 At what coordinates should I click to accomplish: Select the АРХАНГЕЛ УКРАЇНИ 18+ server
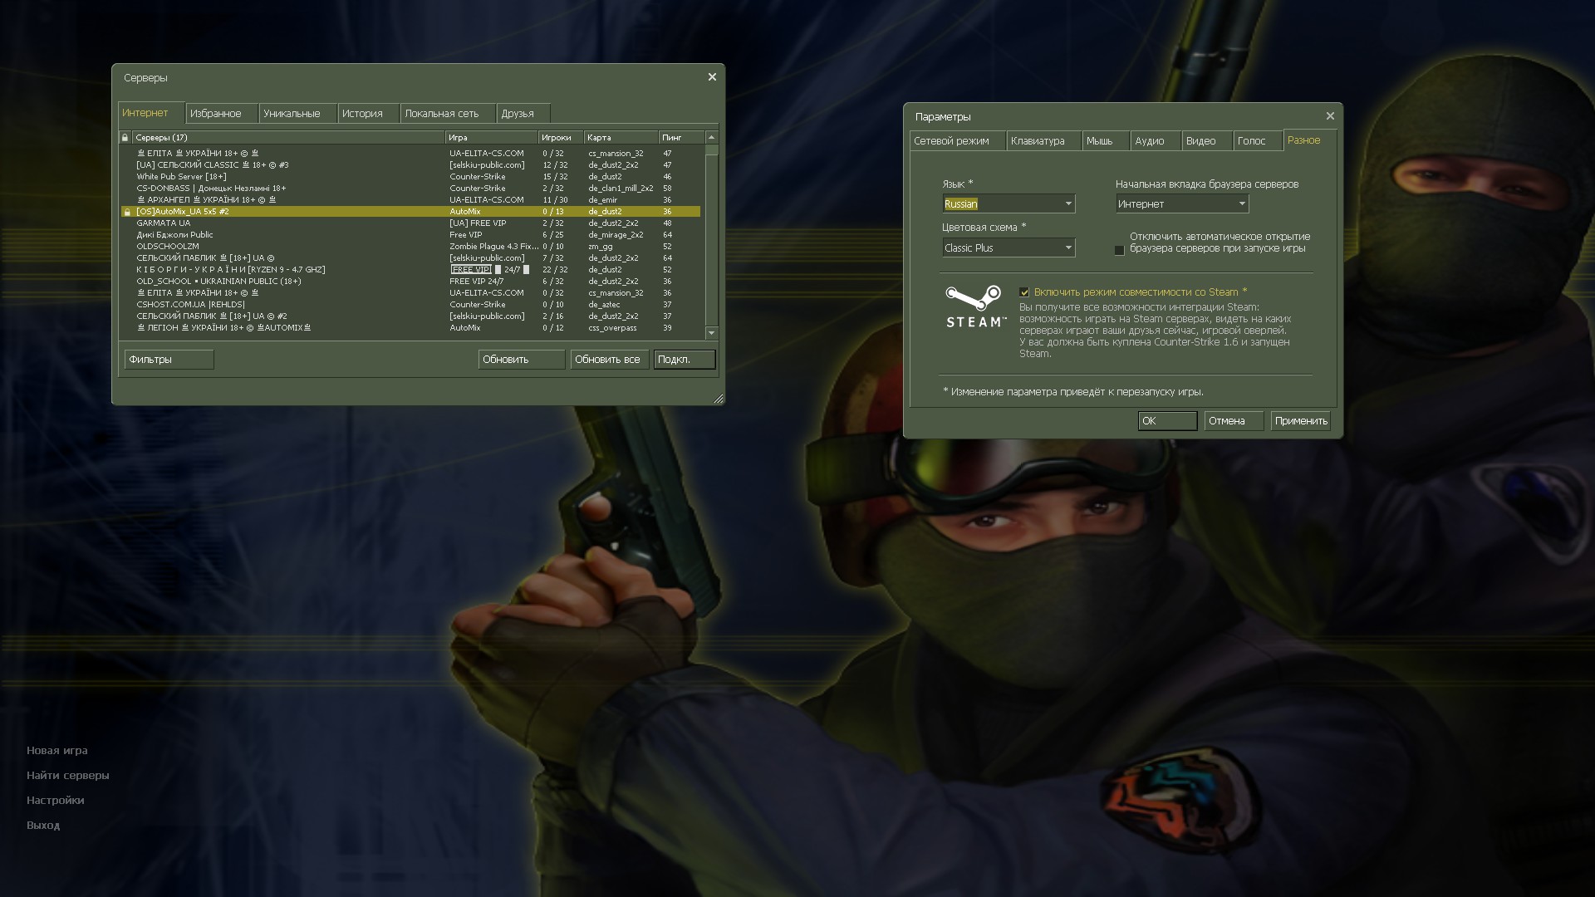pyautogui.click(x=410, y=199)
